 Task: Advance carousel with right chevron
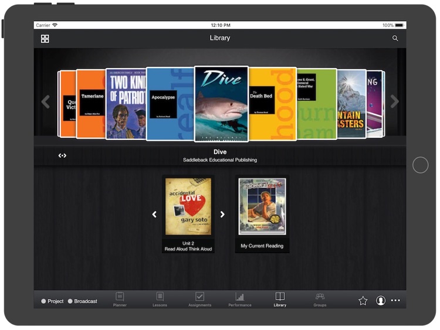[395, 101]
